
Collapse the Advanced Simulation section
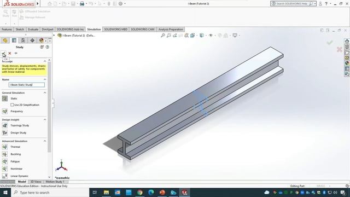(45, 141)
